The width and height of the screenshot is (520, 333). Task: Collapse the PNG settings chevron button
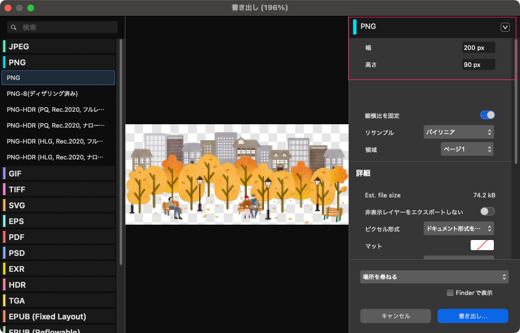[x=505, y=27]
